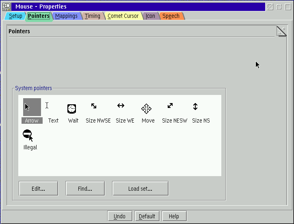Screen dimensions: 294x224
Task: Switch to the Icon tab
Action: click(150, 16)
